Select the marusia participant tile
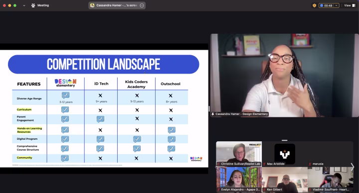The height and width of the screenshot is (193, 359). [331, 154]
